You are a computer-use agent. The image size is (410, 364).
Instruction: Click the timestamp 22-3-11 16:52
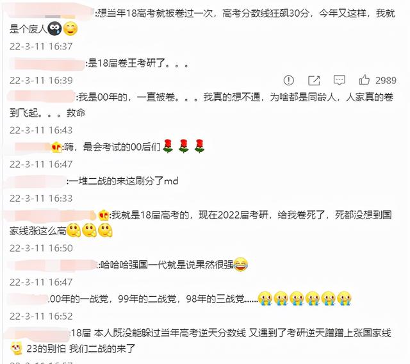tap(41, 317)
